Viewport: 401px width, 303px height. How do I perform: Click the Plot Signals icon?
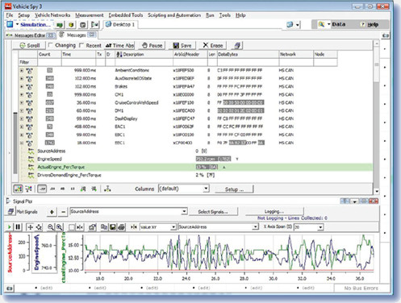tap(10, 212)
